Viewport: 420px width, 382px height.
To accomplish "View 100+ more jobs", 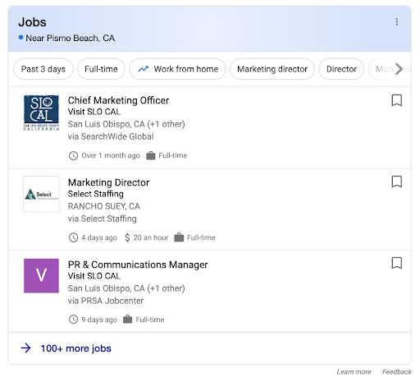I will coord(75,348).
